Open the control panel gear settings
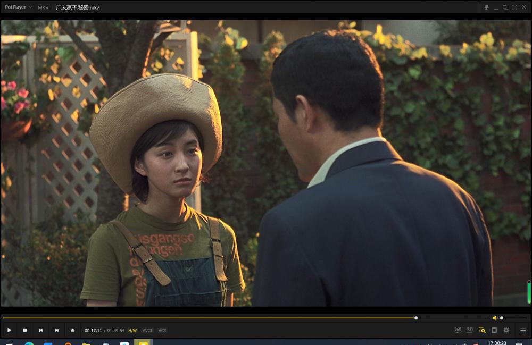 (506, 330)
